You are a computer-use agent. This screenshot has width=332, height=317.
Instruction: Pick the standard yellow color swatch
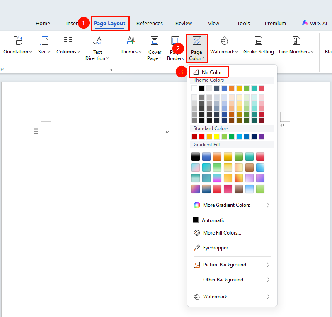(217, 137)
